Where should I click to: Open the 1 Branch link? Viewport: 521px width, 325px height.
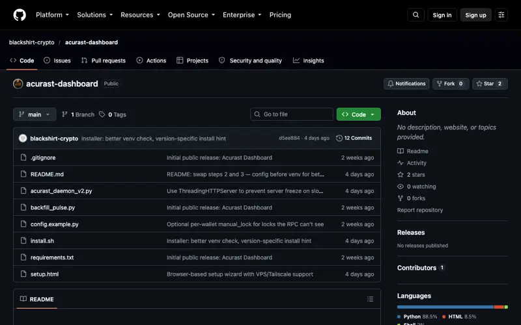[78, 114]
